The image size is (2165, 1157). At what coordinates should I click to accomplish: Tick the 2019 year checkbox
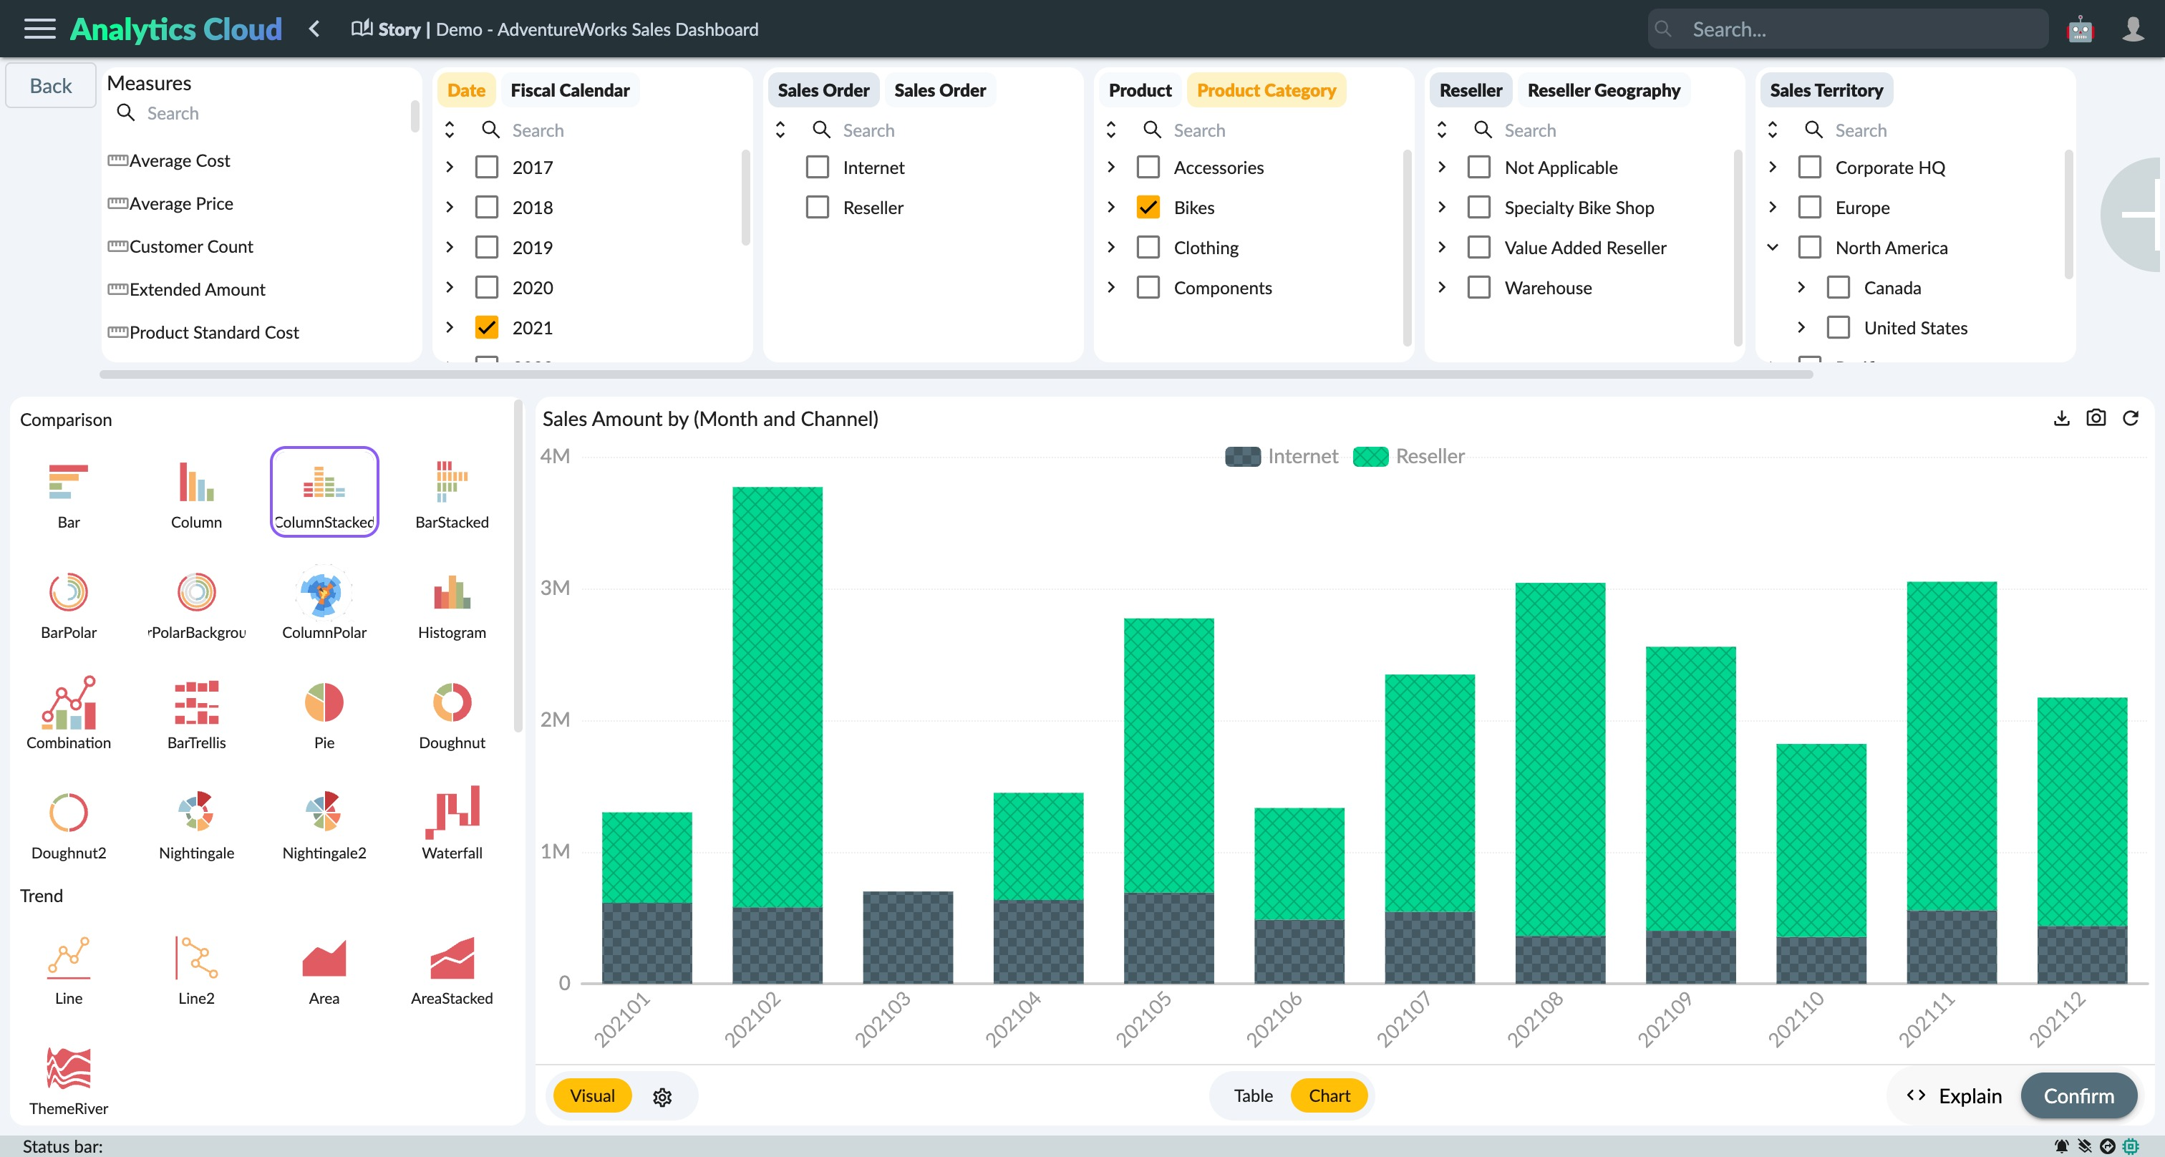487,247
